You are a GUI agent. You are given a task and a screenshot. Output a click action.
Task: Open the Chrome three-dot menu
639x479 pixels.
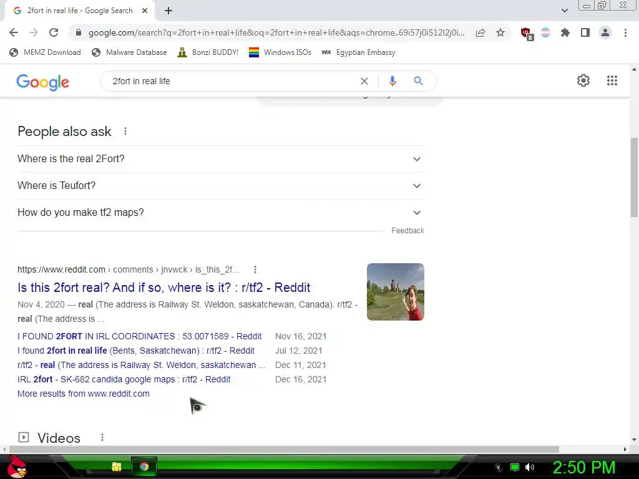(625, 32)
